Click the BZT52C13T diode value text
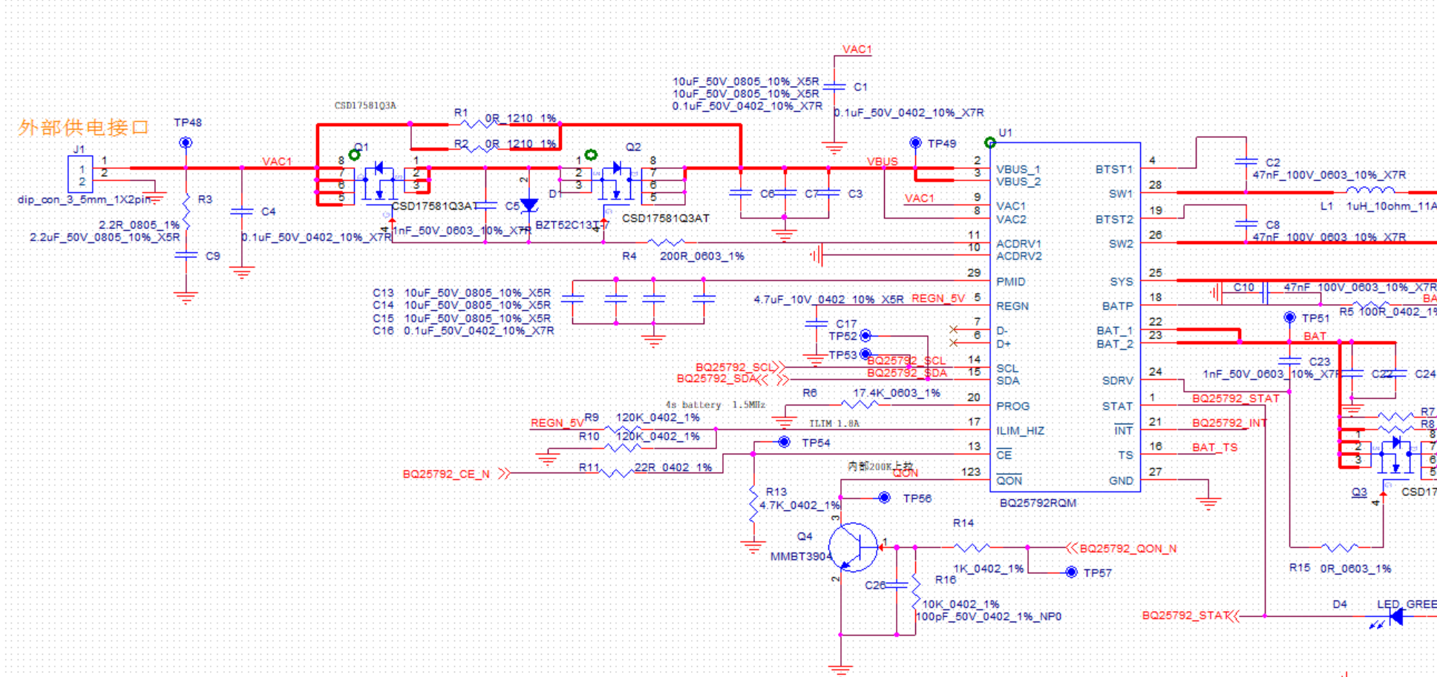The width and height of the screenshot is (1437, 677). point(571,225)
